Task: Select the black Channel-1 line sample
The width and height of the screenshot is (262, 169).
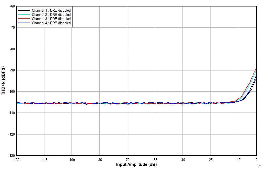Action: pos(24,10)
